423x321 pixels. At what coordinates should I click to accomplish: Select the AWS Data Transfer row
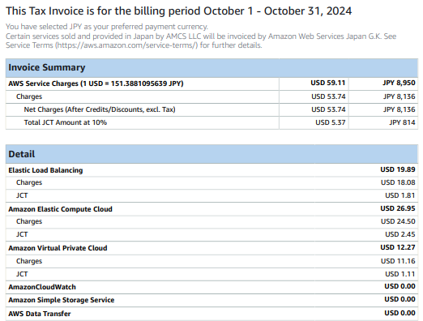pyautogui.click(x=211, y=314)
